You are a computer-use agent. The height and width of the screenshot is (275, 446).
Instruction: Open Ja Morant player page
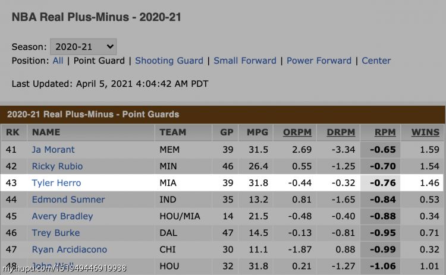click(53, 150)
